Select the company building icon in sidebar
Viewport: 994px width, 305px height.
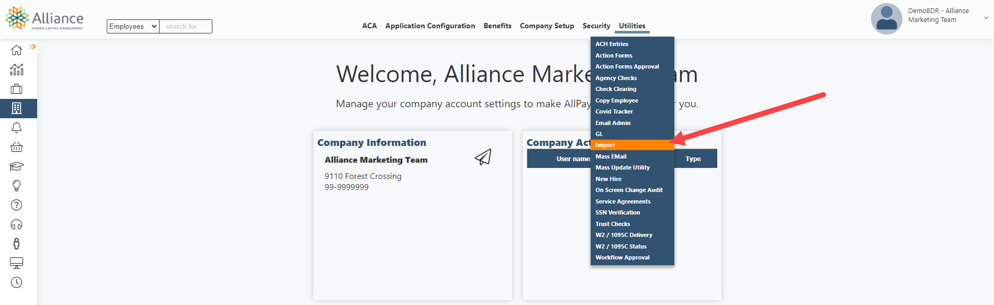pyautogui.click(x=17, y=108)
